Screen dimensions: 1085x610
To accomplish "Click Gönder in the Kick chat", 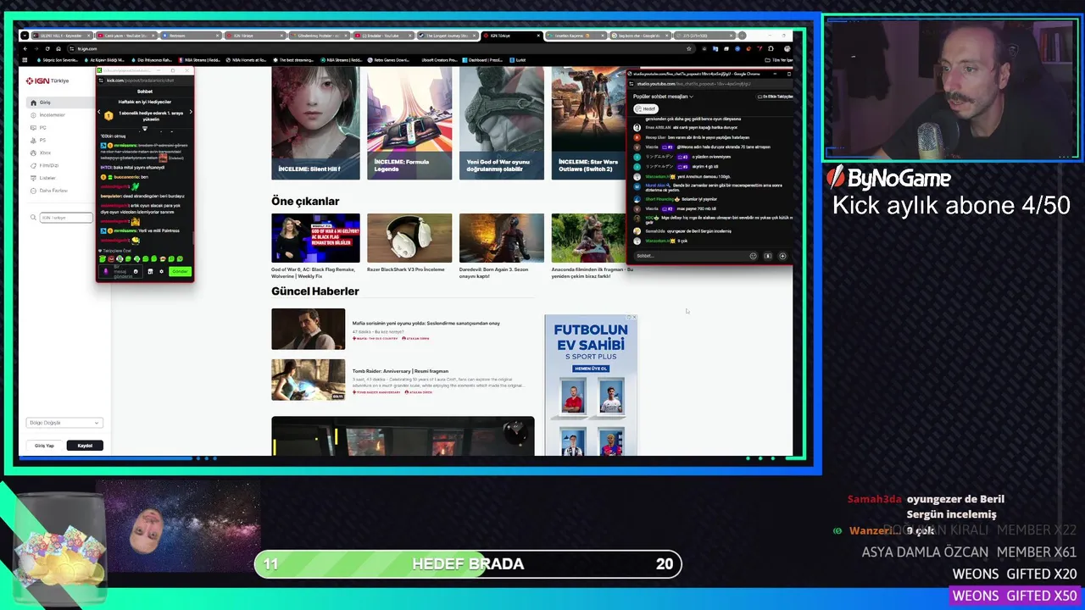I will click(180, 271).
